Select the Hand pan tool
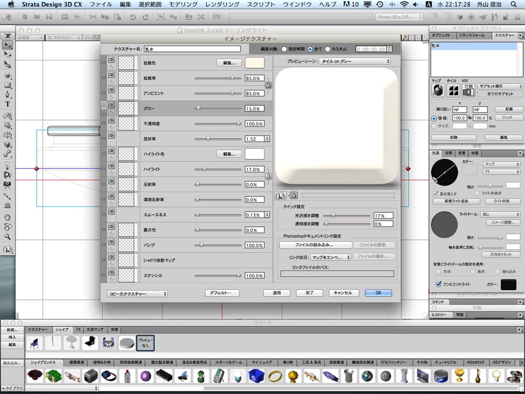Viewport: 525px width, 394px height. 7,217
